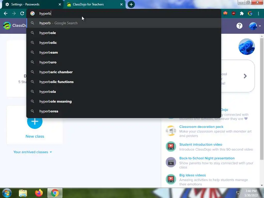264x198 pixels.
Task: Open the profile avatar dropdown in ClassDojo header
Action: tap(255, 26)
